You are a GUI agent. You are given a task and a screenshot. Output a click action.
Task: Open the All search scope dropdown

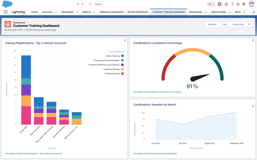tap(80, 4)
